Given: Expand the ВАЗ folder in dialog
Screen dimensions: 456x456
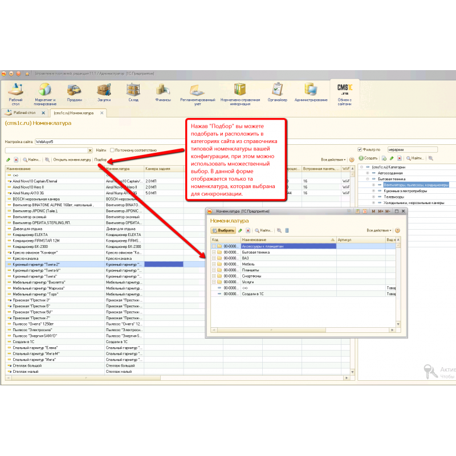Looking at the screenshot, I should 214,258.
